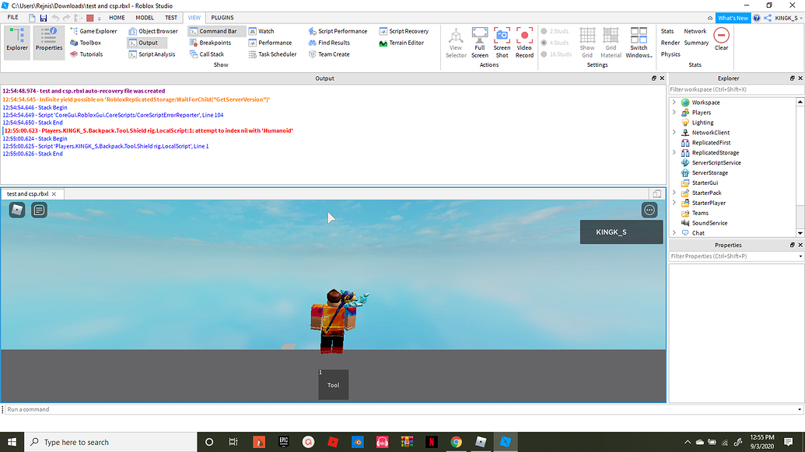The width and height of the screenshot is (805, 452).
Task: Expand the StarterPlayer node
Action: click(x=674, y=203)
